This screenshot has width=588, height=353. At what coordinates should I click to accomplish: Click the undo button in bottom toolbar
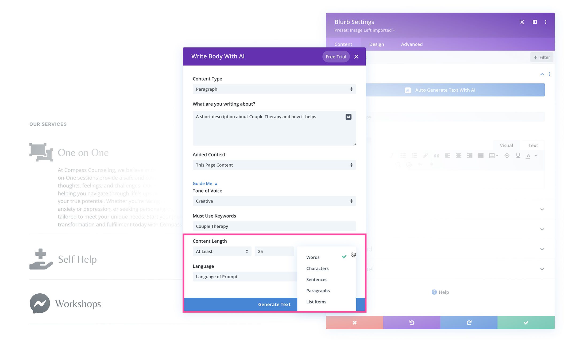[412, 322]
